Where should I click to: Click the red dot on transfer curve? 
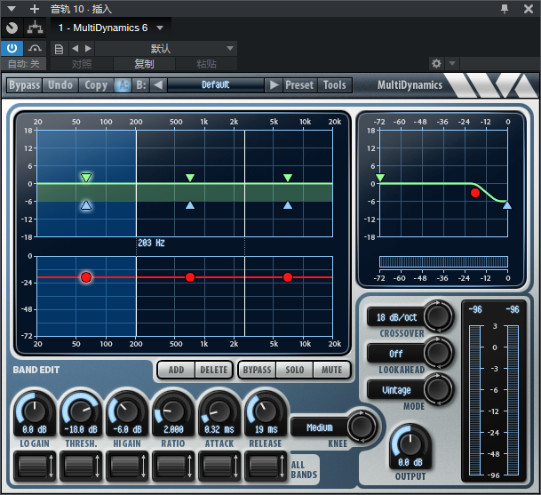[475, 193]
